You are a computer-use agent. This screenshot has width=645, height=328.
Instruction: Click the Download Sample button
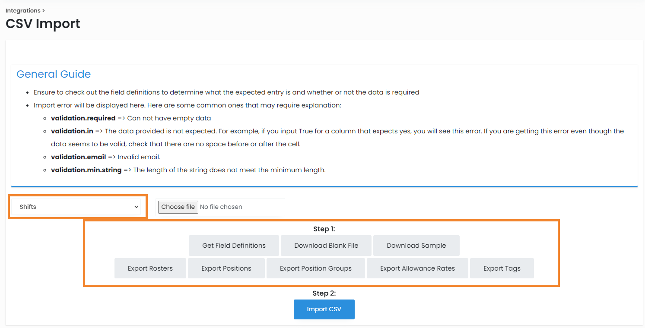[x=416, y=246]
